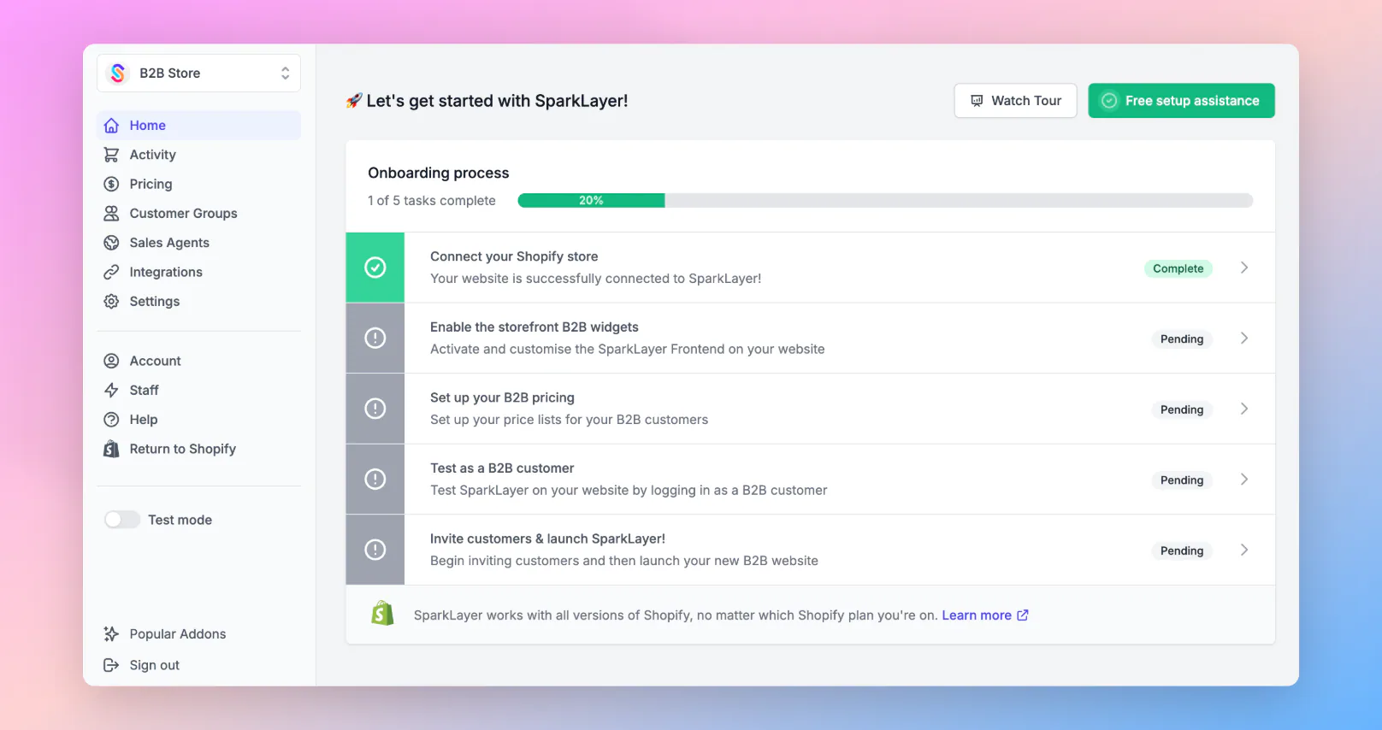Image resolution: width=1382 pixels, height=730 pixels.
Task: Open the Customer Groups menu label
Action: pos(184,214)
